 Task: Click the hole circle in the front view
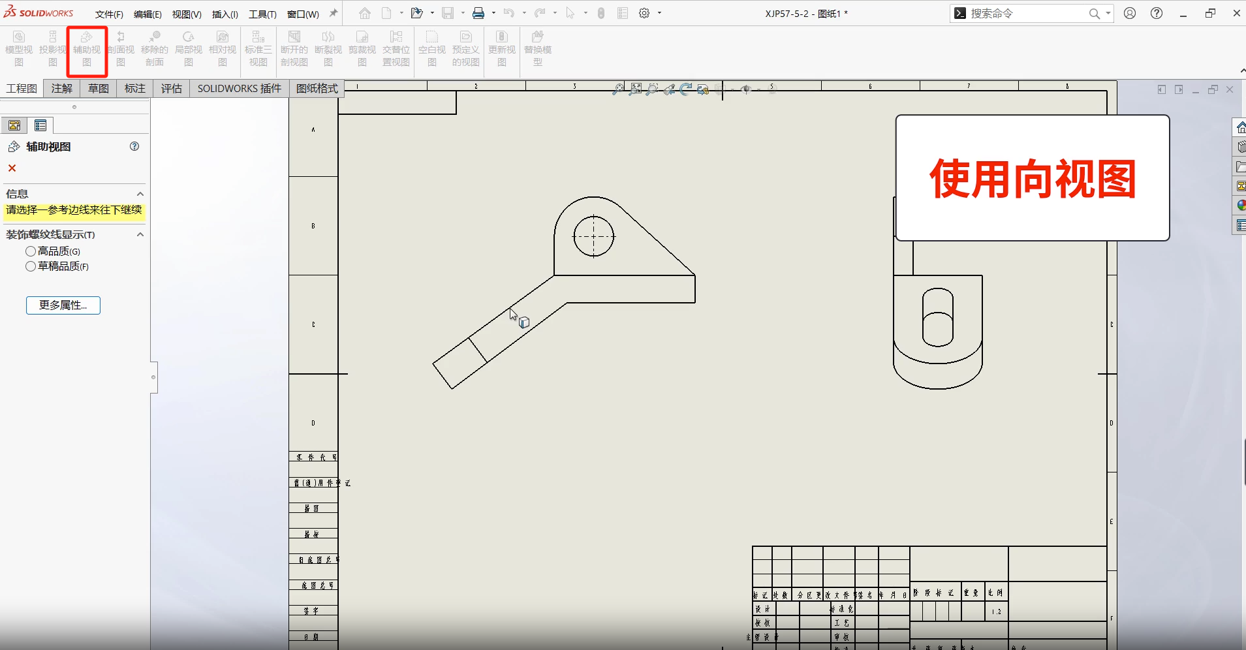click(593, 236)
